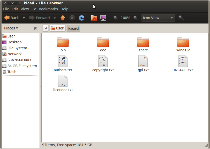Open the Home folder toolbar icon
210x149 pixels.
click(x=94, y=18)
